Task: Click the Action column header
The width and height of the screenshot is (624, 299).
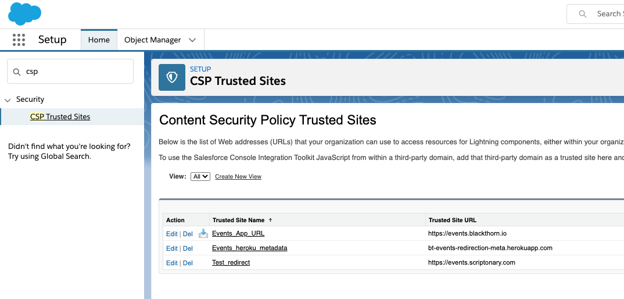Action: click(x=175, y=220)
